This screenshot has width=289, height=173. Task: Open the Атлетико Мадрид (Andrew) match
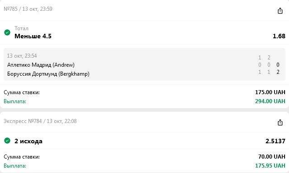(41, 65)
